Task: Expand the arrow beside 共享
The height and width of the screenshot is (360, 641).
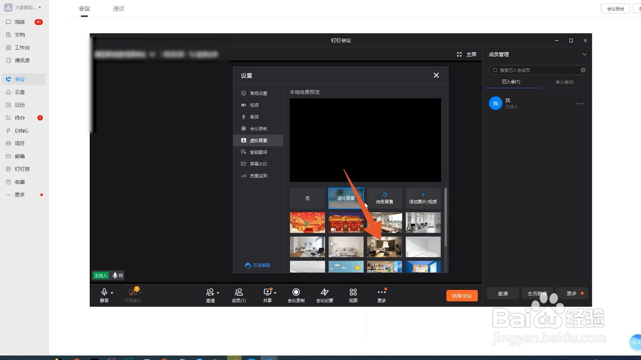Action: (x=275, y=293)
